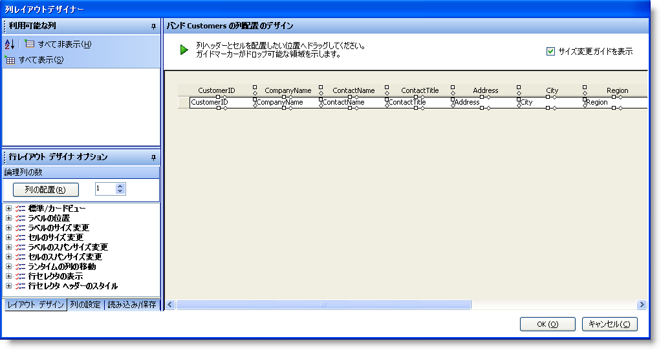Click the horizontal scrollbar thumb
This screenshot has height=350, width=661.
(x=323, y=305)
